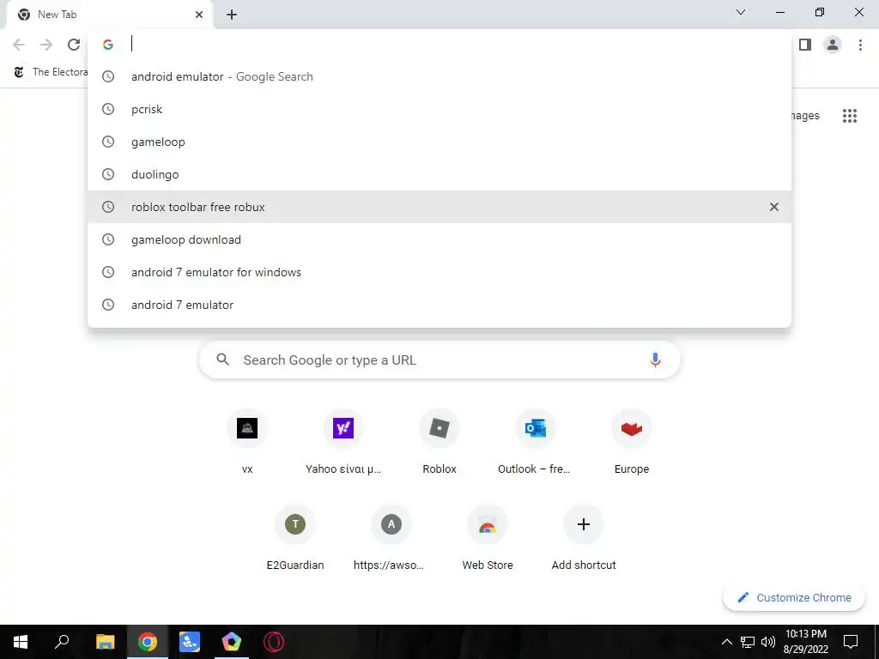The height and width of the screenshot is (659, 879).
Task: Open the tab search chevron
Action: point(741,12)
